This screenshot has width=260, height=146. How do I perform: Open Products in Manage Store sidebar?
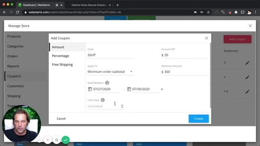tap(14, 36)
